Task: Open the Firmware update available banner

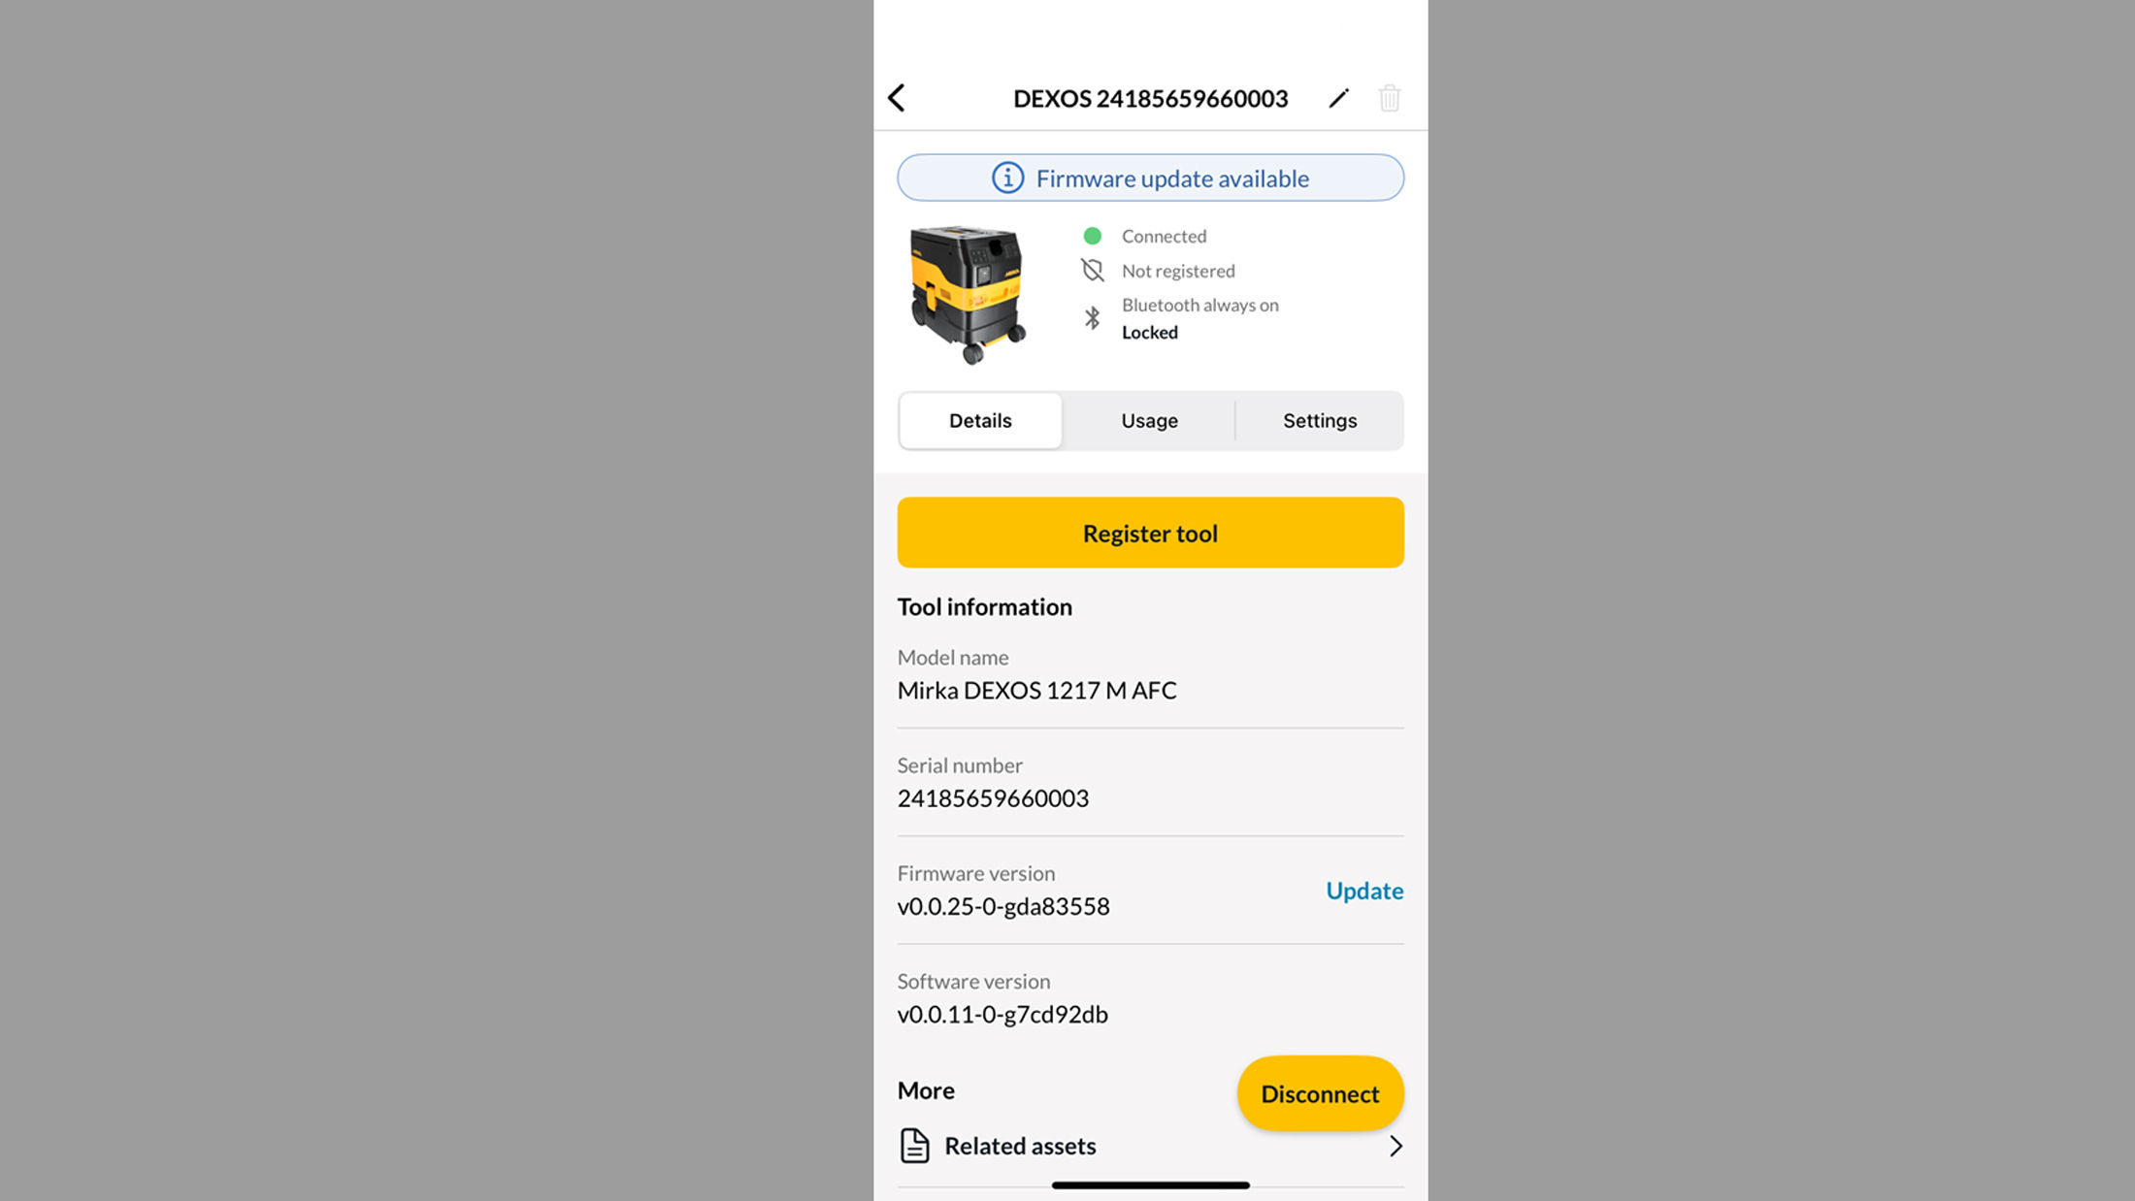Action: click(x=1150, y=178)
